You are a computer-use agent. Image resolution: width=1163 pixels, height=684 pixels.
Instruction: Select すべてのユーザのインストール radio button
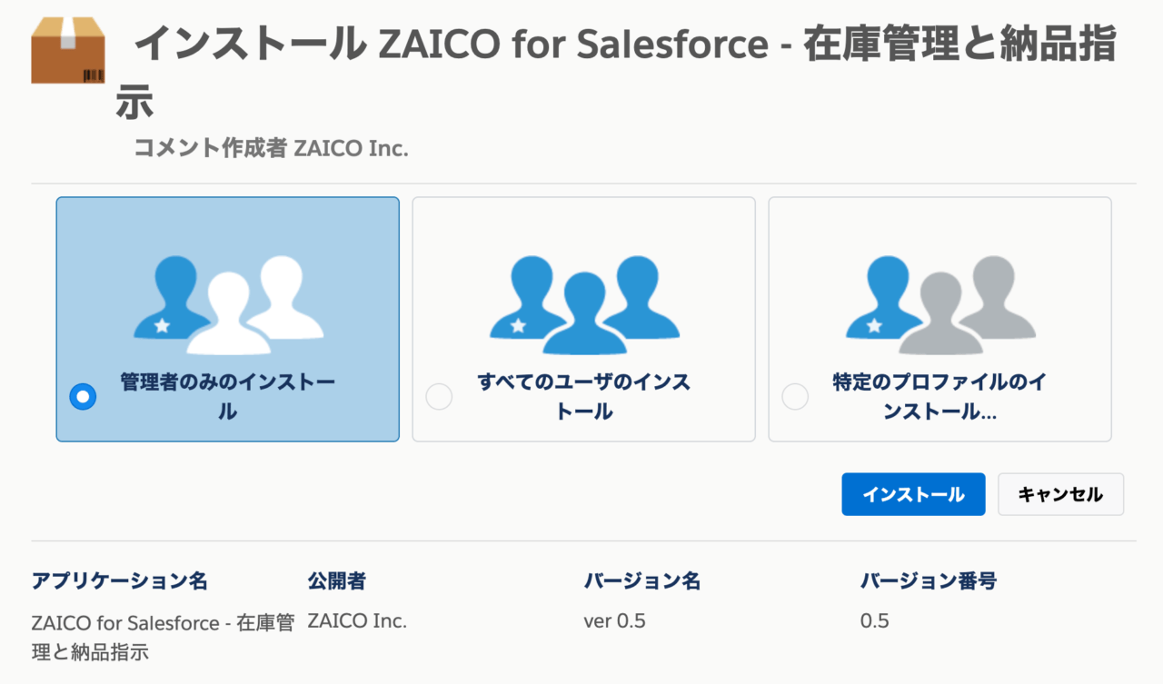click(x=439, y=397)
